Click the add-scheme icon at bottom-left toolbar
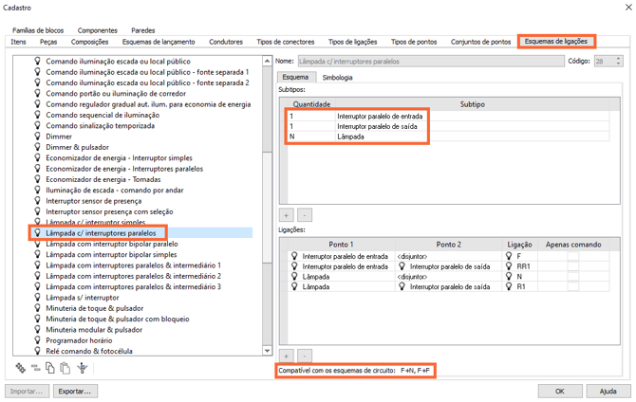The height and width of the screenshot is (402, 636). 21,368
